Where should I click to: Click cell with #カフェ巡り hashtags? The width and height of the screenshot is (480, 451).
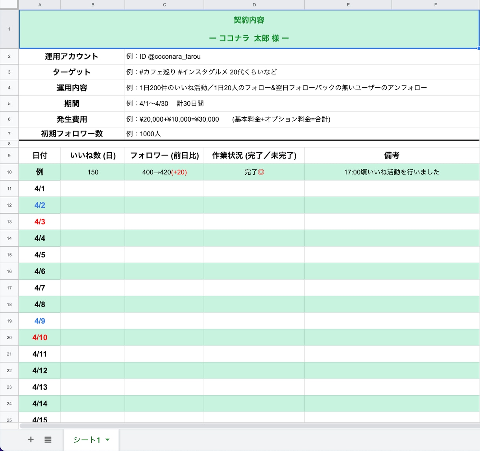coord(302,72)
